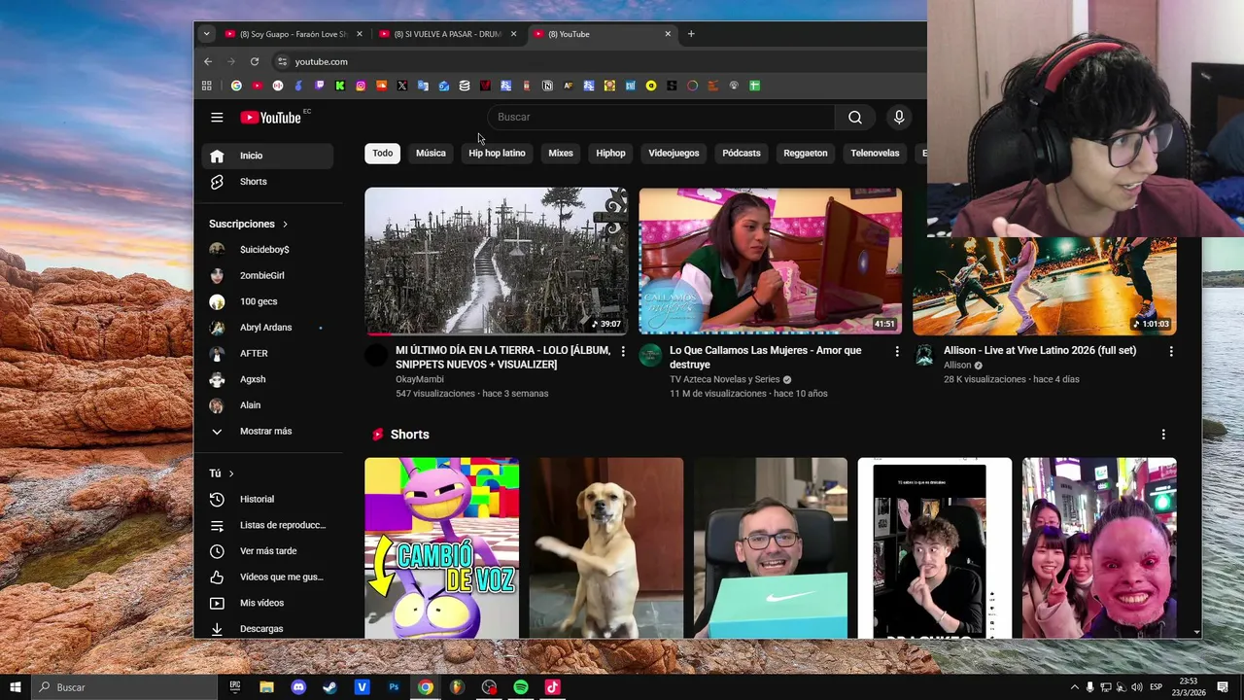This screenshot has height=700, width=1244.
Task: Open options for MI ÚLTIMO DÍA video
Action: coord(623,351)
